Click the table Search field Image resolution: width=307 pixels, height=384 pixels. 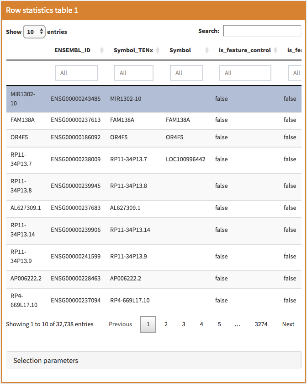(x=262, y=31)
